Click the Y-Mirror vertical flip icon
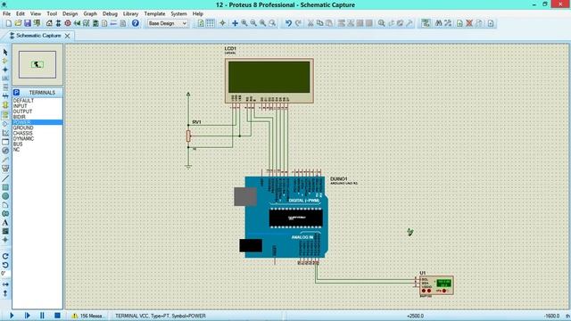 (x=5, y=293)
